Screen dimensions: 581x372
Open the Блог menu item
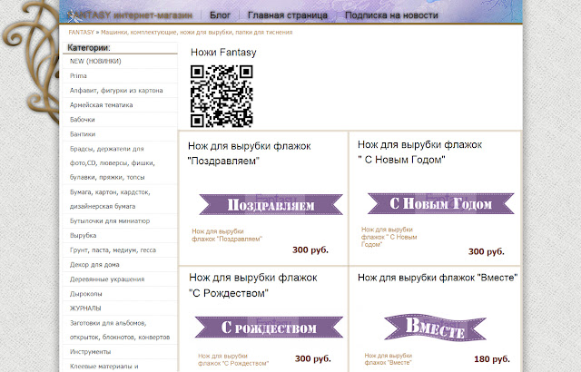point(220,15)
